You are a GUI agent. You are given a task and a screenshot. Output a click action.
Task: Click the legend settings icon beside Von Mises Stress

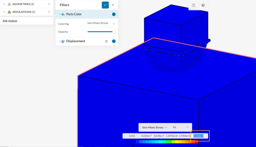[166, 127]
